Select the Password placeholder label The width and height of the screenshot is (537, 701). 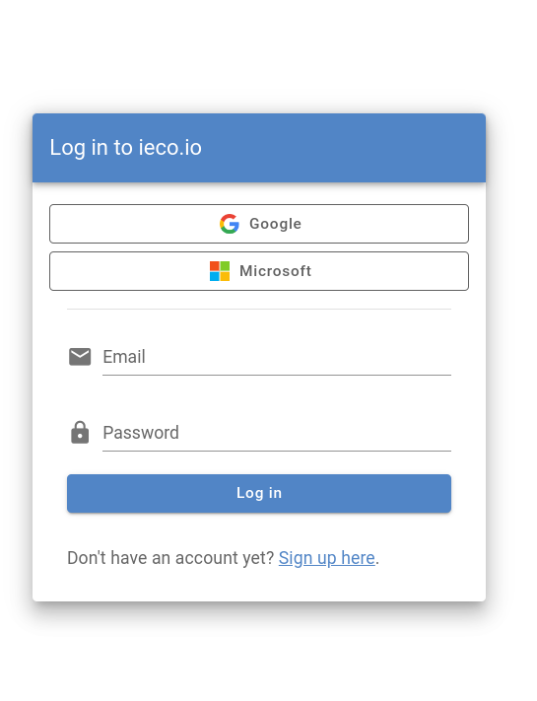(141, 432)
